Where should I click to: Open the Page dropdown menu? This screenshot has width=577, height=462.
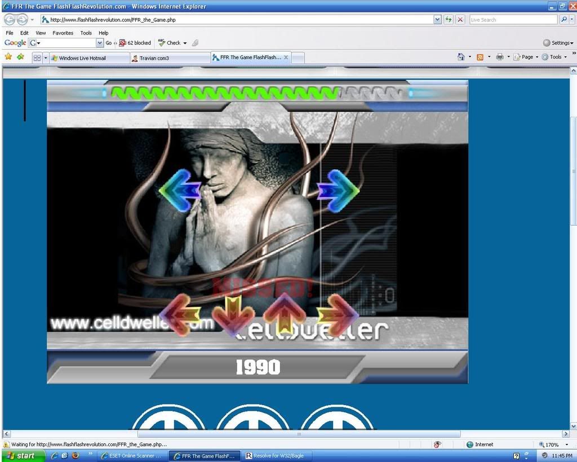tap(526, 57)
